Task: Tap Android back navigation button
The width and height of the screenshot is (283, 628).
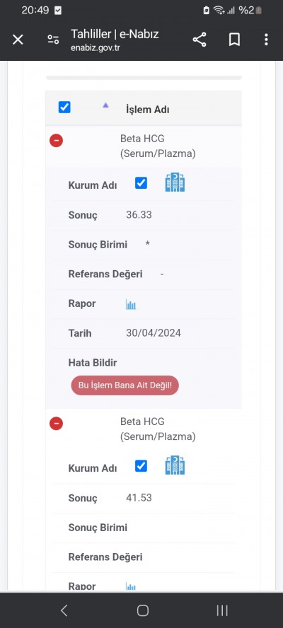Action: point(64,610)
